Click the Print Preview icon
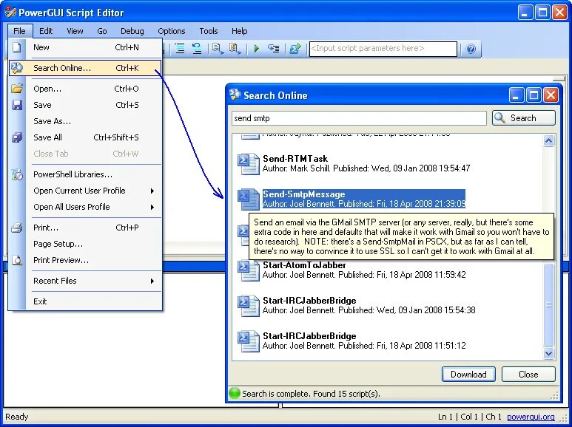 click(17, 260)
